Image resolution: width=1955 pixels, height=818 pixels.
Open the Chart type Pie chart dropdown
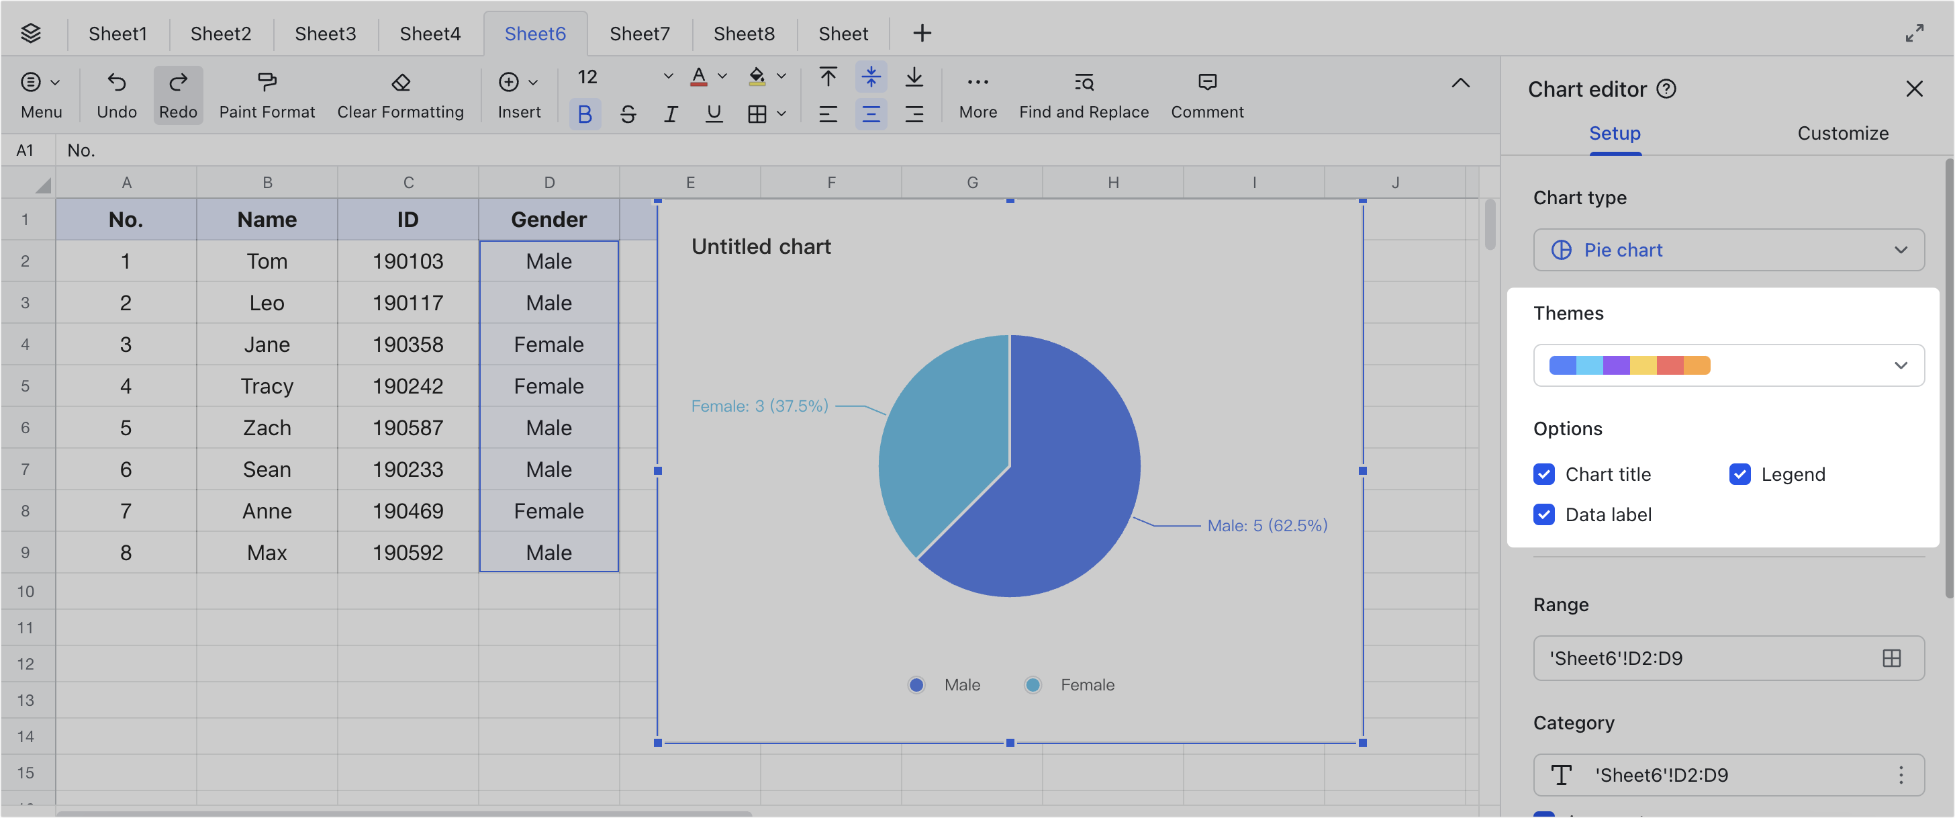(1728, 250)
